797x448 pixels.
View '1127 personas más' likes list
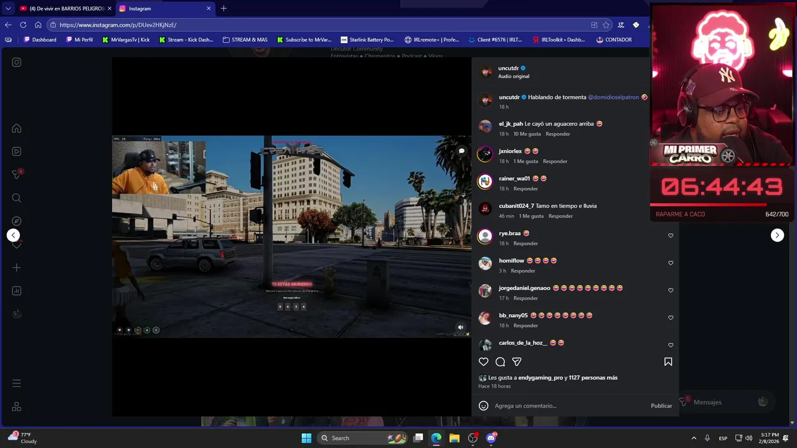point(592,378)
